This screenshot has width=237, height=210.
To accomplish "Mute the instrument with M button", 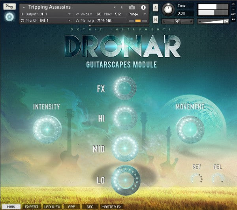I will pos(155,20).
